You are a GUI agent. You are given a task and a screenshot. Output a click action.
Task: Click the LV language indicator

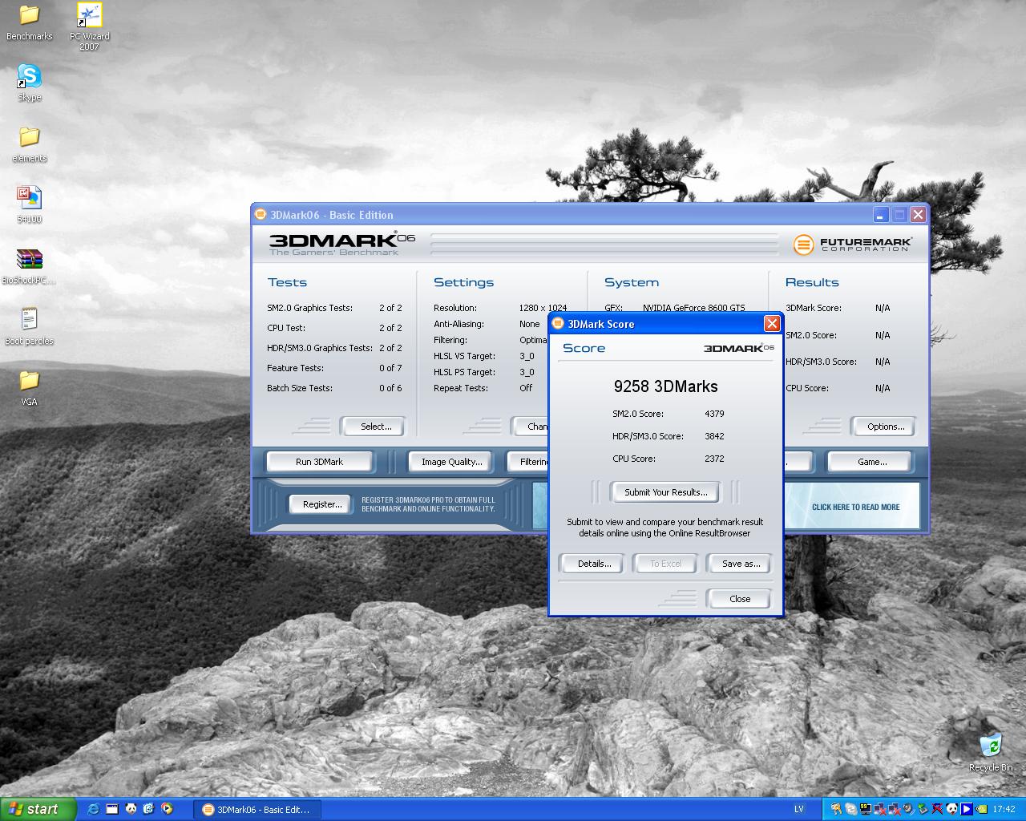(798, 810)
